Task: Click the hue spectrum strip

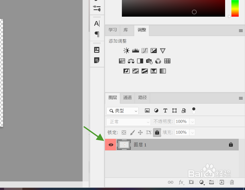Action: 235,8
